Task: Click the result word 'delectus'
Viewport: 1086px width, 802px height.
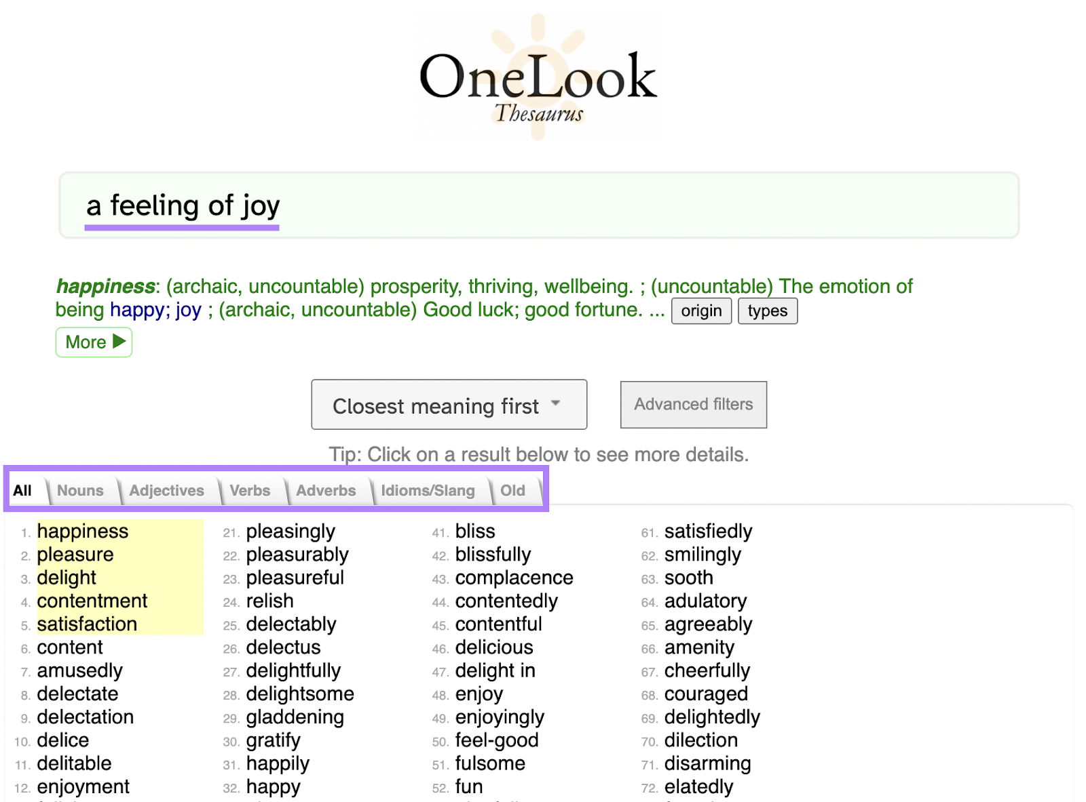Action: (x=283, y=647)
